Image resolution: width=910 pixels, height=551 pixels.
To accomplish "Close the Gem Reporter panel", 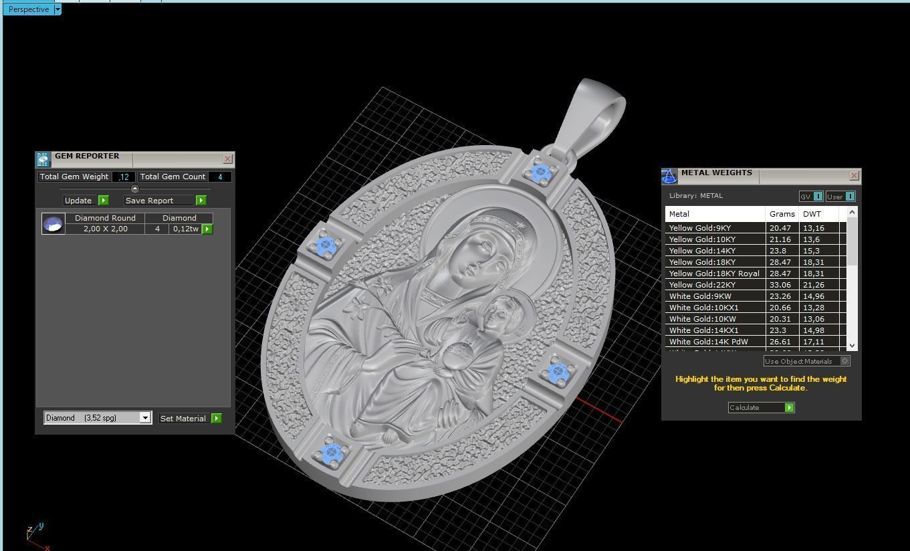I will tap(228, 159).
